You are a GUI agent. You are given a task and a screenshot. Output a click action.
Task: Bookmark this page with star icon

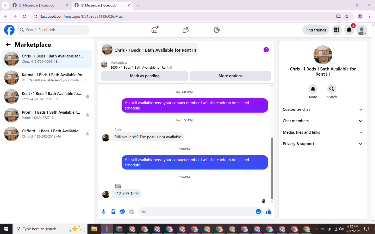347,16
